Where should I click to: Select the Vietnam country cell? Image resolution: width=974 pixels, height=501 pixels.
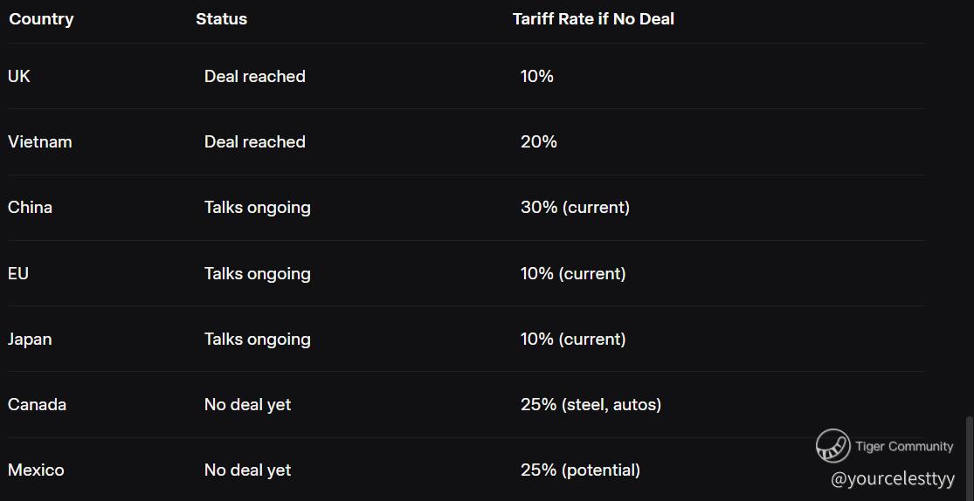tap(40, 142)
